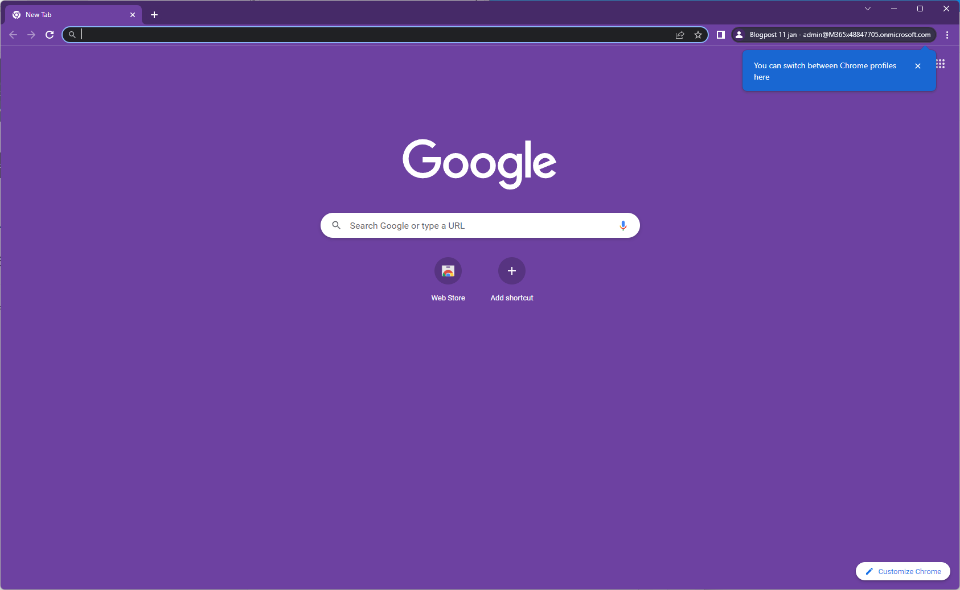
Task: Dismiss the Chrome profiles tooltip
Action: click(x=918, y=66)
